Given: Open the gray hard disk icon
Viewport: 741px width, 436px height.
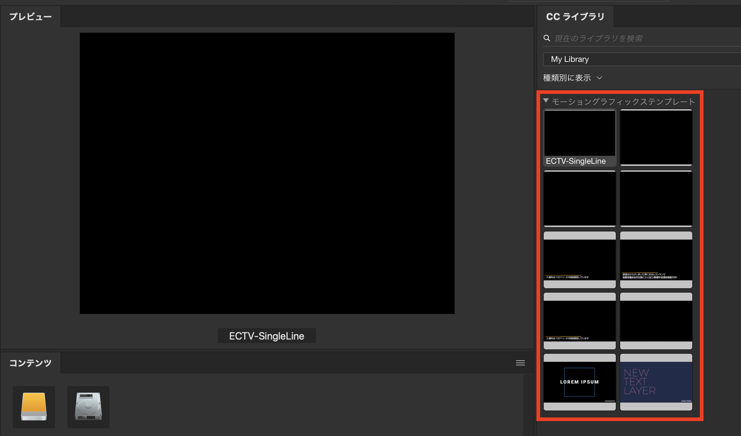Looking at the screenshot, I should tap(88, 407).
